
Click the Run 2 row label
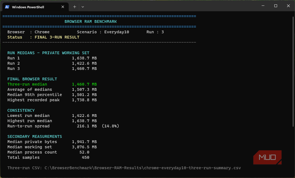click(14, 63)
